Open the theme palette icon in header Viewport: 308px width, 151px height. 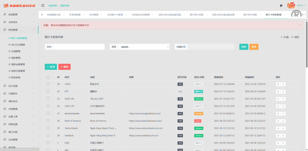pyautogui.click(x=281, y=5)
